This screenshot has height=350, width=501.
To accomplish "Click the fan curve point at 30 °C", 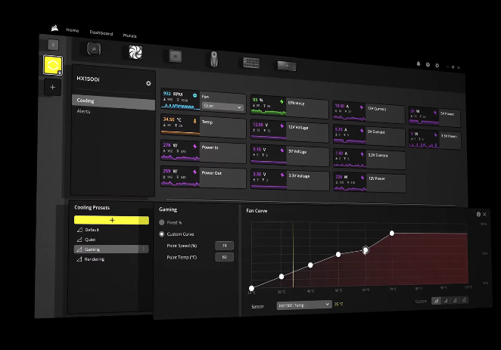I will pyautogui.click(x=282, y=277).
